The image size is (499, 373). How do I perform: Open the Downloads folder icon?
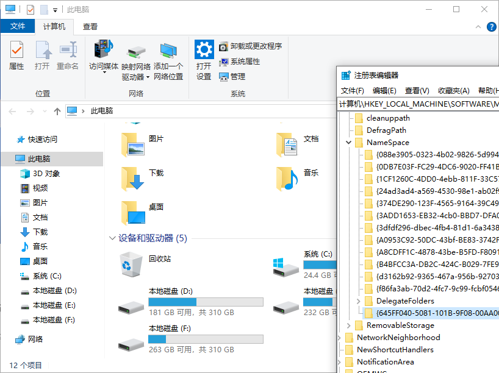pos(133,179)
